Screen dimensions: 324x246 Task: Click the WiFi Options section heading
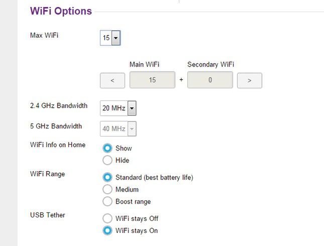coord(61,11)
